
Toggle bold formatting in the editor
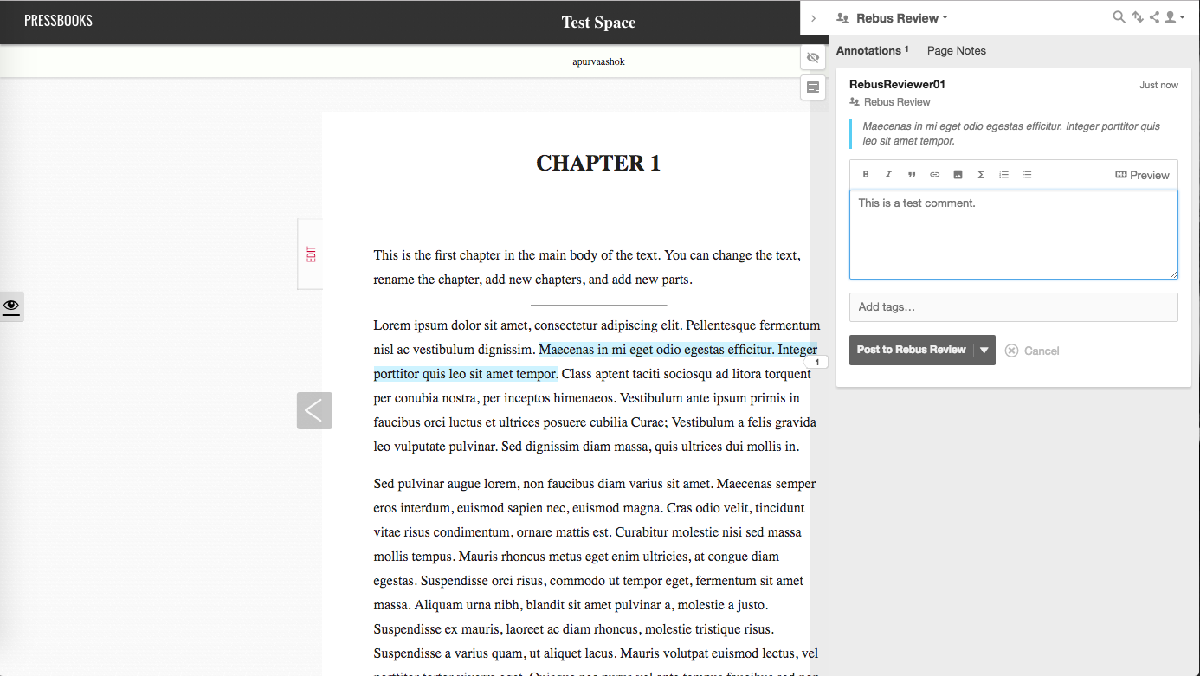866,175
